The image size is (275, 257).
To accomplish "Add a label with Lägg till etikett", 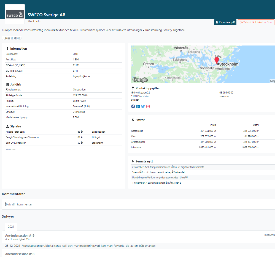I will (x=12, y=38).
